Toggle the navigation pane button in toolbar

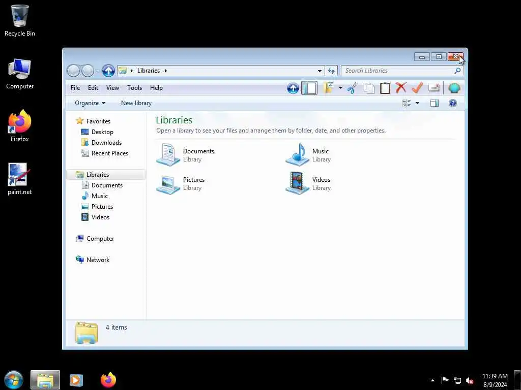tap(309, 88)
